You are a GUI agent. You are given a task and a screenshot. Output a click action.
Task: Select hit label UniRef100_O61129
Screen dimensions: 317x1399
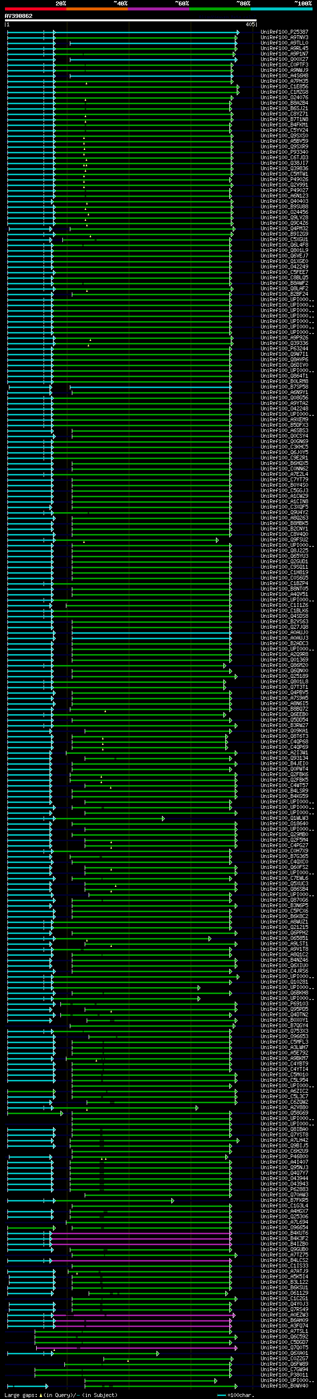tap(284, 1293)
